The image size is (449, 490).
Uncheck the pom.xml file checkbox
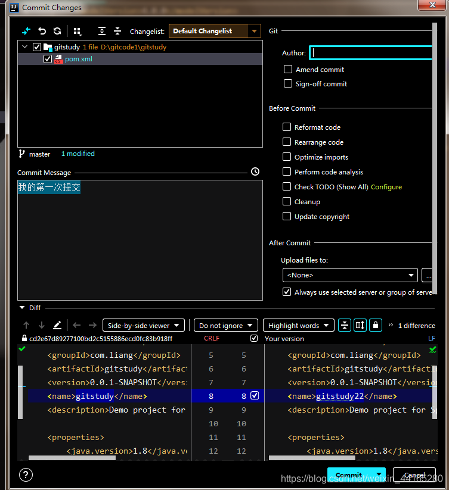(48, 59)
